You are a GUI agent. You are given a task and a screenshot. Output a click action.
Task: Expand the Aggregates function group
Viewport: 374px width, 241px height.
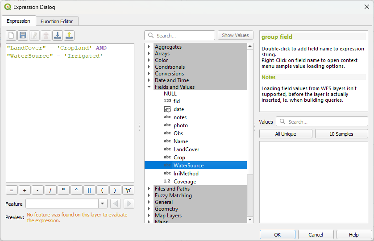[x=149, y=47]
